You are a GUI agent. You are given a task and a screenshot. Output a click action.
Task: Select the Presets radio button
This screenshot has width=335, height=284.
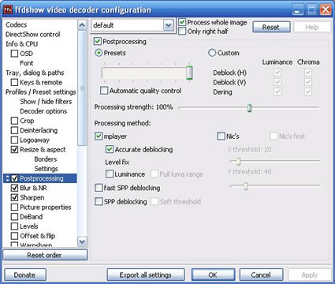click(99, 53)
